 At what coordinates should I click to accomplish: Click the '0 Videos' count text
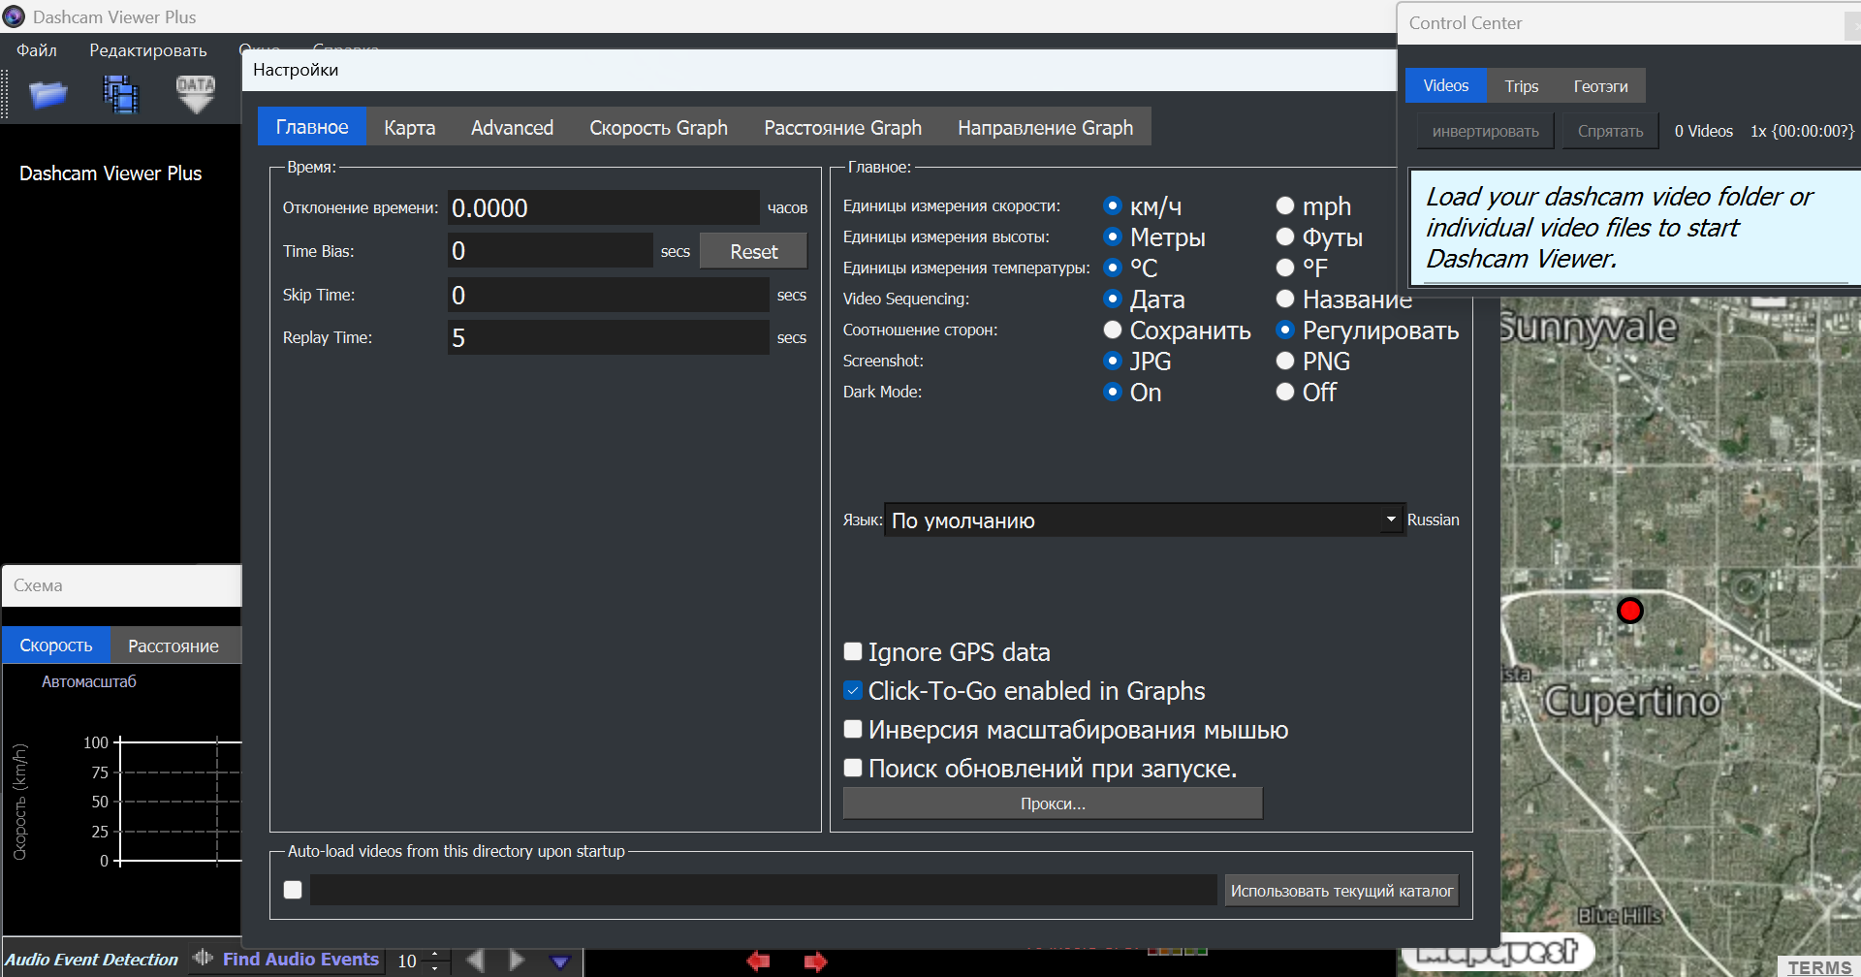(x=1703, y=131)
